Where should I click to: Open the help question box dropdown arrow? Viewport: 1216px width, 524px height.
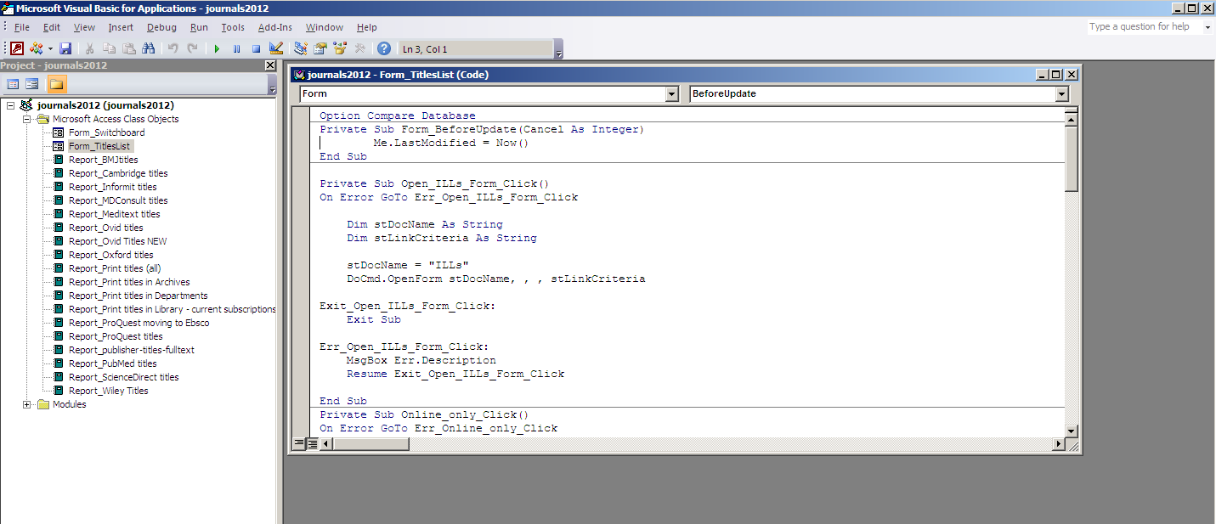[x=1206, y=27]
